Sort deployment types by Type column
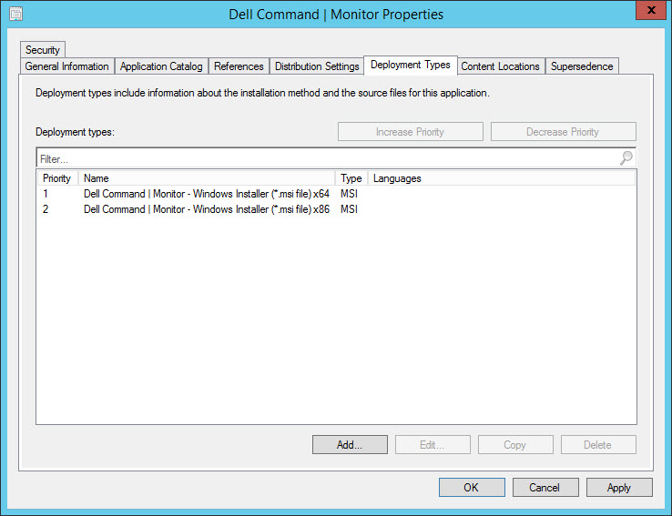This screenshot has width=672, height=516. tap(351, 178)
